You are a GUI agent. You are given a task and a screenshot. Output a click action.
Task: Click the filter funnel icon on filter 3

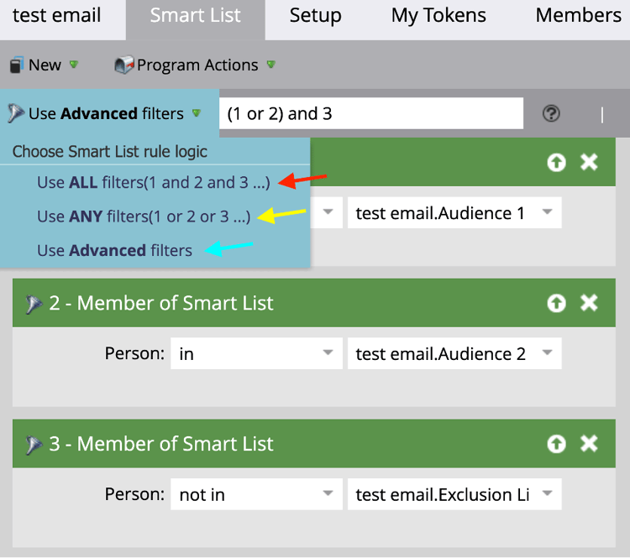pyautogui.click(x=34, y=445)
